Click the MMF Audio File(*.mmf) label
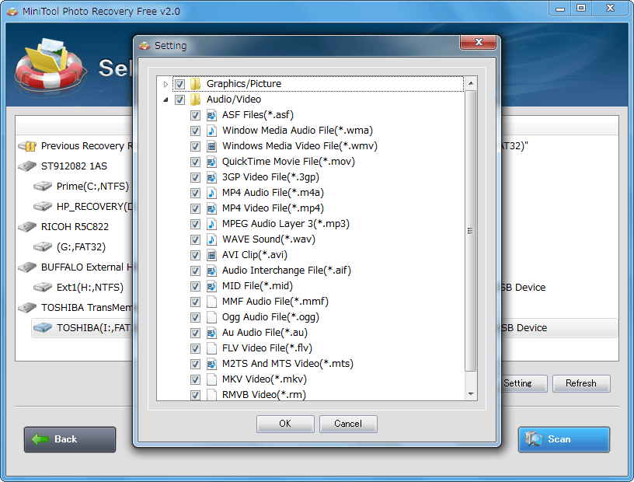Screen dimensions: 634x482 275,302
